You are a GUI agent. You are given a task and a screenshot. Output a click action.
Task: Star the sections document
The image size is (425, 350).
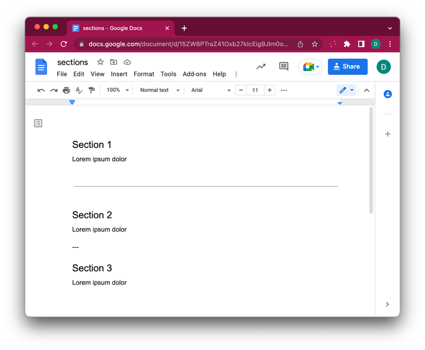[x=100, y=62]
